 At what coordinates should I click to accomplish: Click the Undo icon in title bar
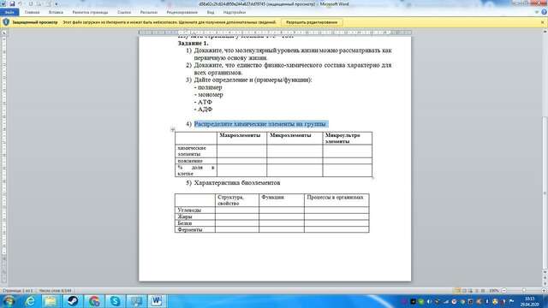point(21,3)
